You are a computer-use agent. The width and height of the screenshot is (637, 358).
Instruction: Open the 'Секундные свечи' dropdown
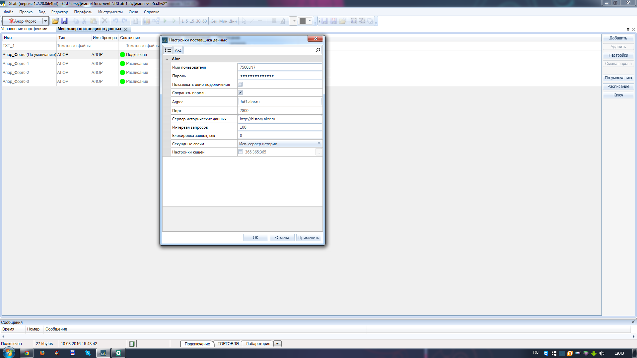[280, 144]
